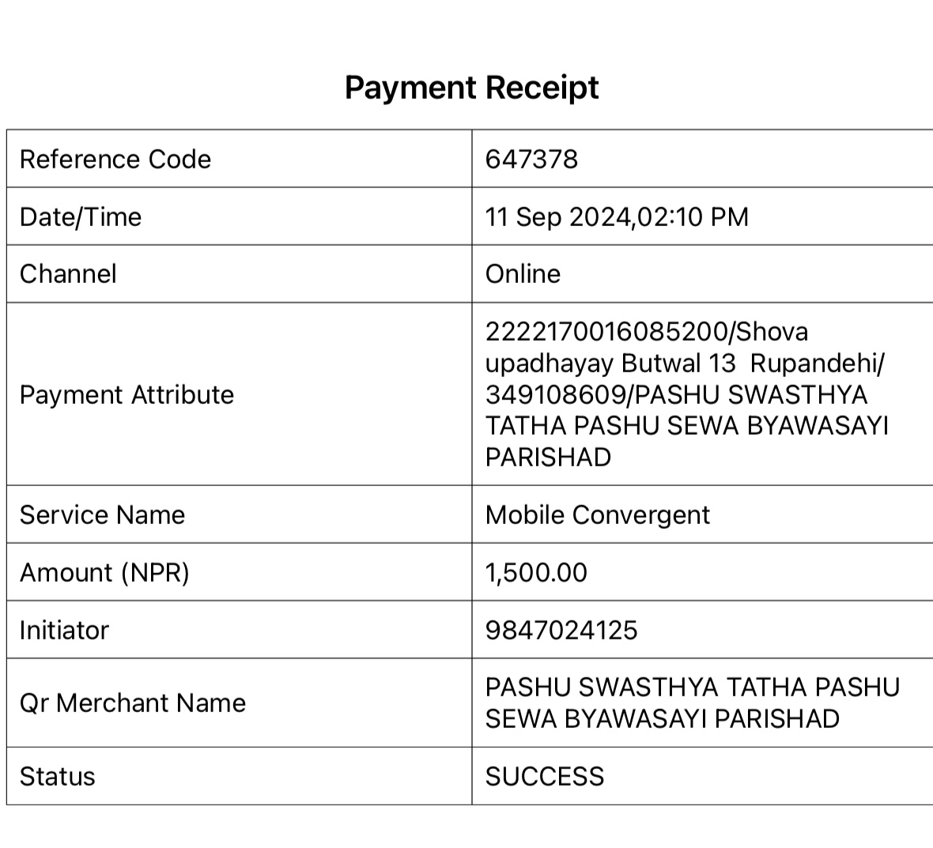The height and width of the screenshot is (848, 933).
Task: Click initiator number 9847024125
Action: pyautogui.click(x=561, y=631)
